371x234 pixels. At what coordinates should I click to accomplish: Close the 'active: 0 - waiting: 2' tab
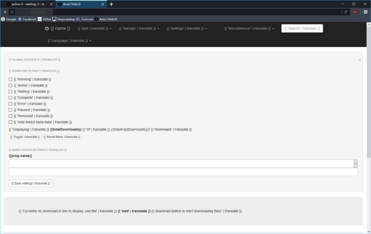coord(51,4)
